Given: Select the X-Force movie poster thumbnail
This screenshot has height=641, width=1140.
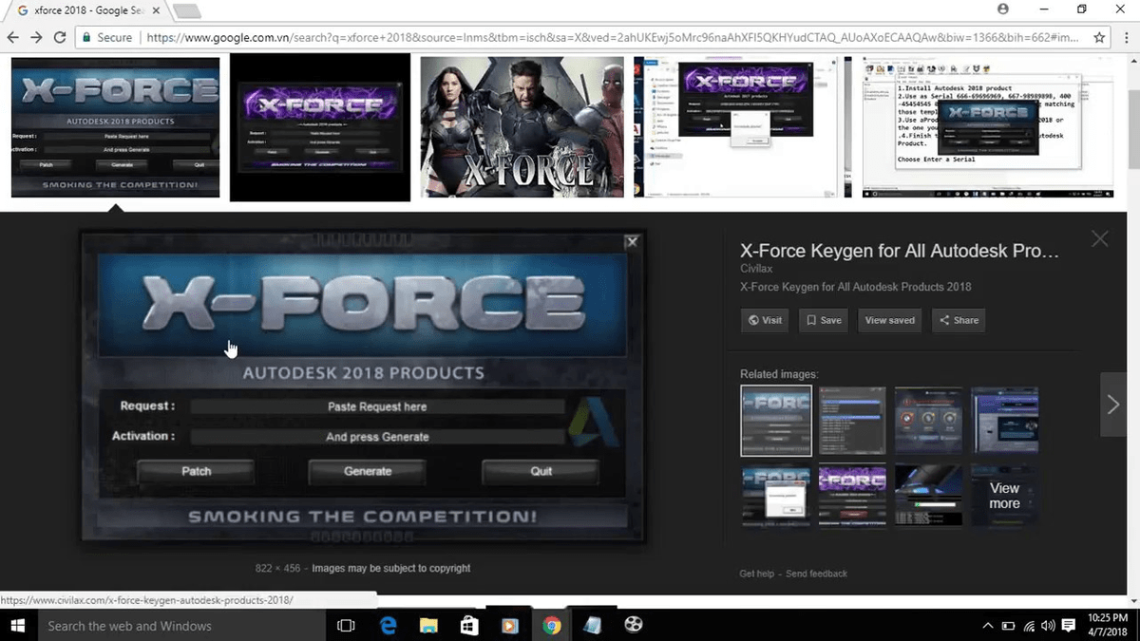Looking at the screenshot, I should pyautogui.click(x=522, y=127).
